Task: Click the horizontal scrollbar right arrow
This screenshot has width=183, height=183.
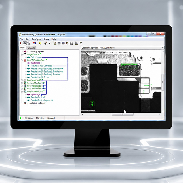Action: pos(160,114)
